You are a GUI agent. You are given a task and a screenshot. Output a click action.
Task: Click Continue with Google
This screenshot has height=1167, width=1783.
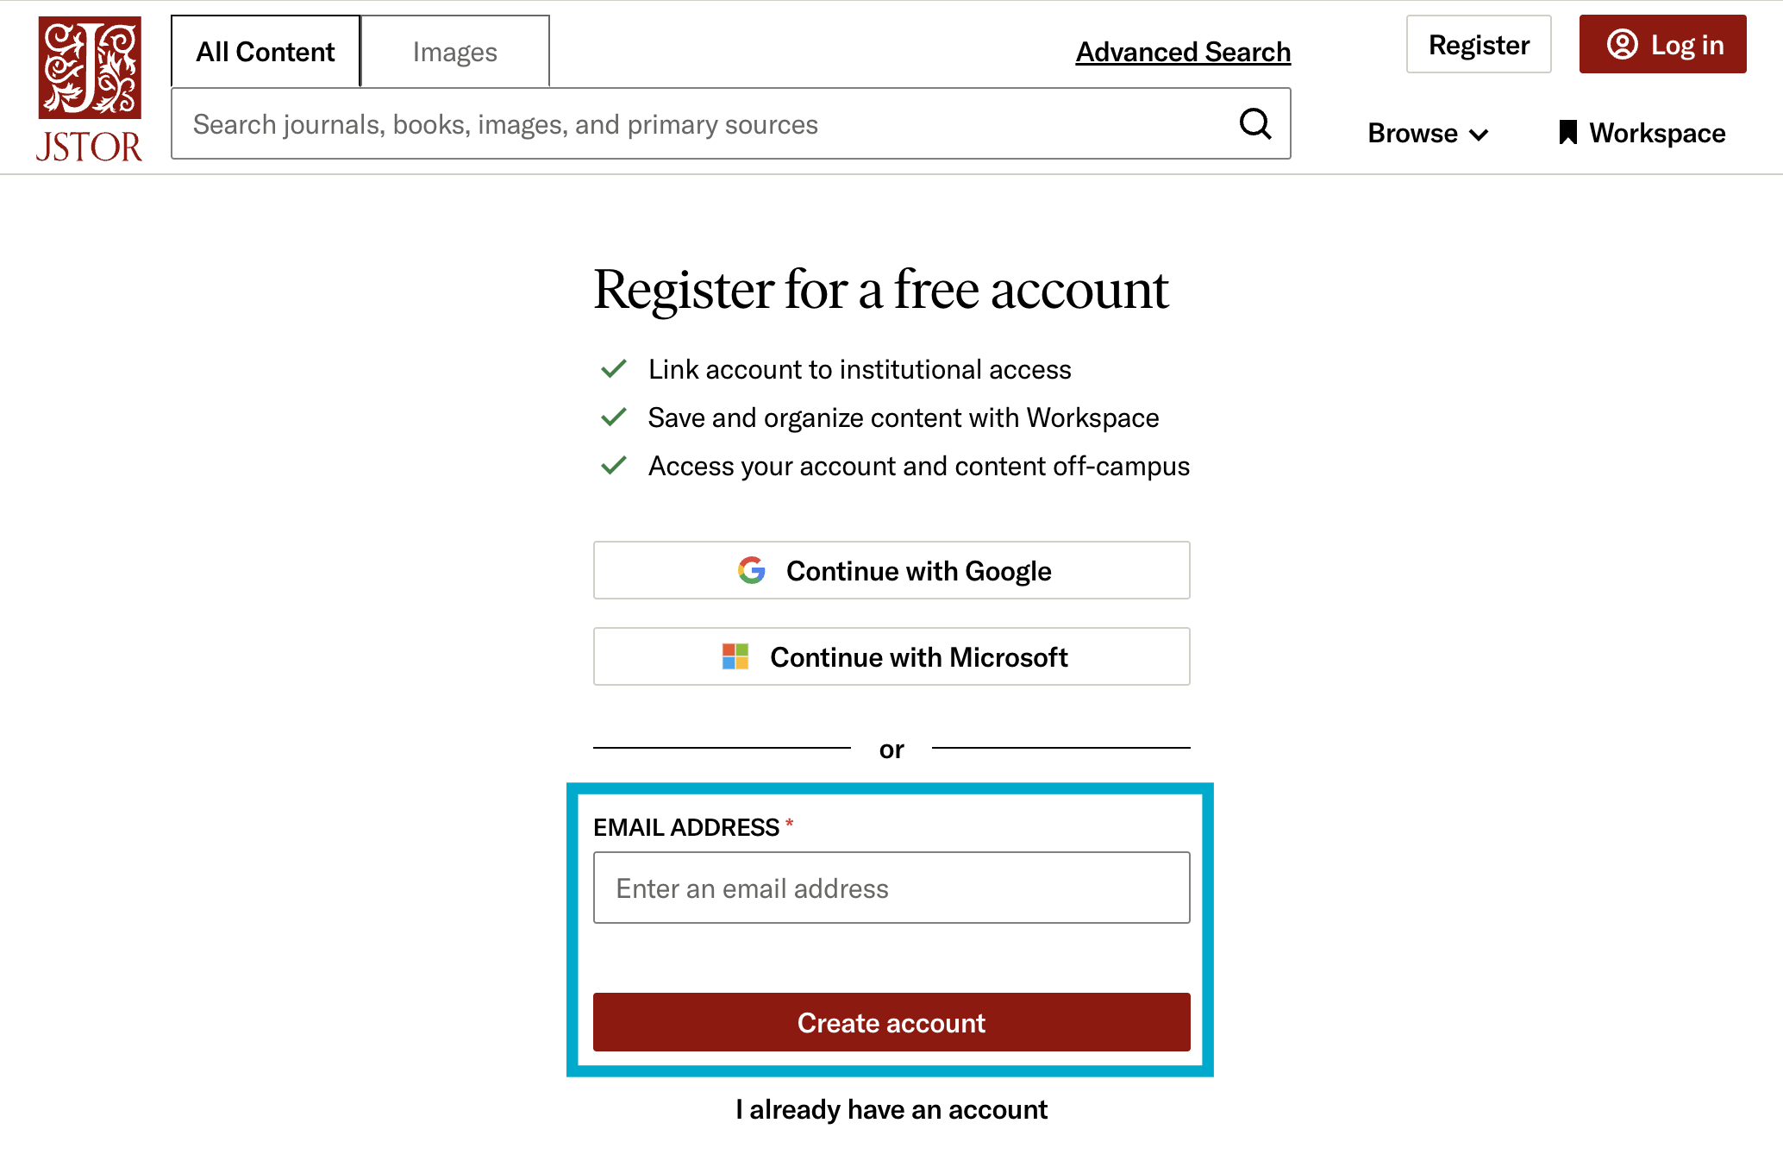[x=891, y=570]
